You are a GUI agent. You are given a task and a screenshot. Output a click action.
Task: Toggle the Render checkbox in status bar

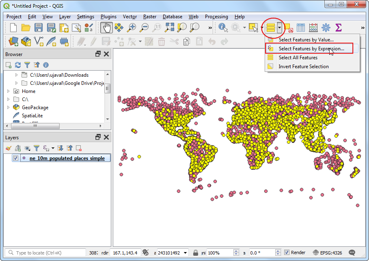coord(287,252)
